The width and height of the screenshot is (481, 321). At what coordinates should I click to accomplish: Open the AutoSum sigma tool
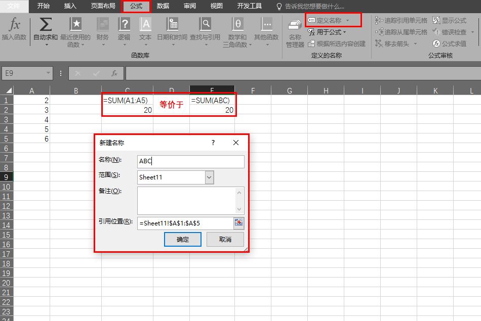pos(46,25)
